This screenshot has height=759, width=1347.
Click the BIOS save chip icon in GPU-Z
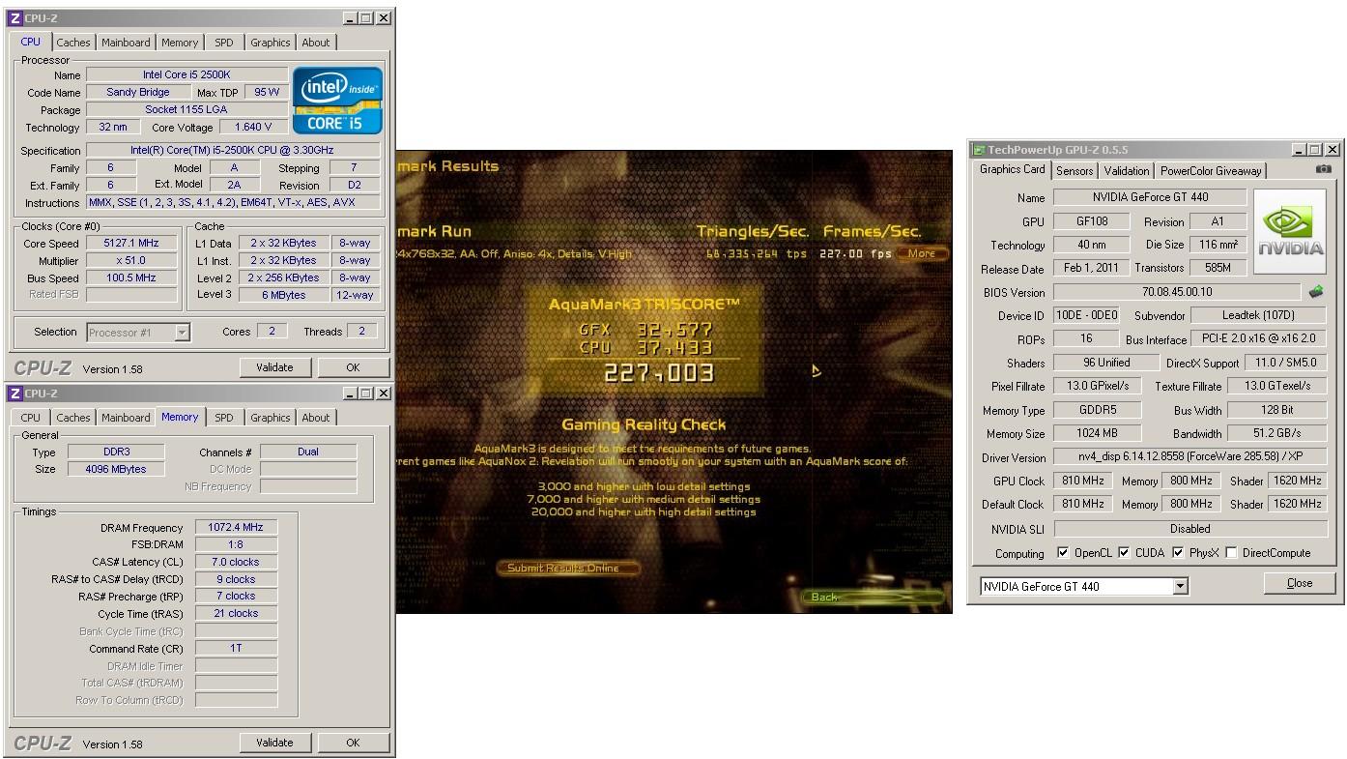(1316, 291)
